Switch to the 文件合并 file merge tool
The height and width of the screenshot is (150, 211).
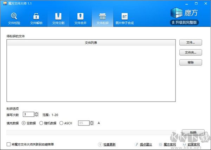(81, 19)
